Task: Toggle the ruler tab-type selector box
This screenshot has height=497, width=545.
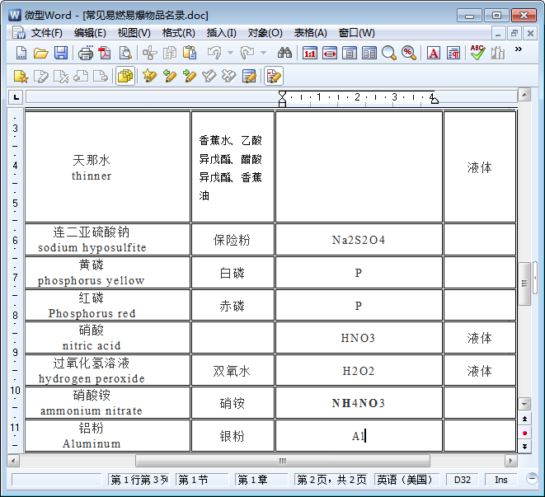Action: [15, 98]
